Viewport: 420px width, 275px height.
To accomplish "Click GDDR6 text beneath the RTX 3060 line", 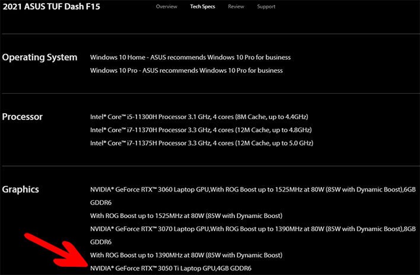I will (102, 202).
